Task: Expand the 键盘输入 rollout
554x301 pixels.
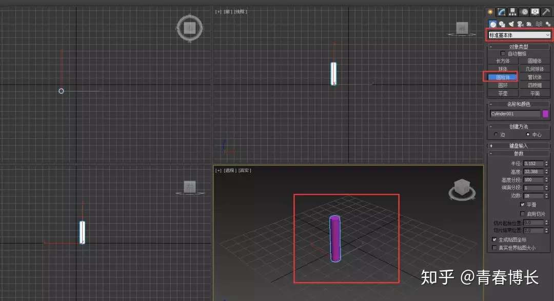Action: pyautogui.click(x=519, y=146)
